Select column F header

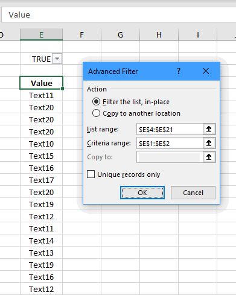[x=82, y=35]
